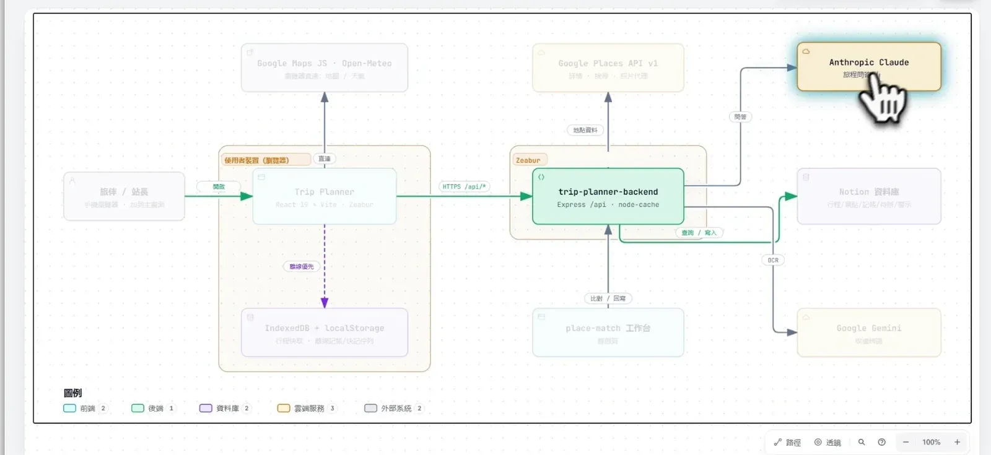Screen dimensions: 991x455
Task: Click the Zeabur group label
Action: coord(528,160)
